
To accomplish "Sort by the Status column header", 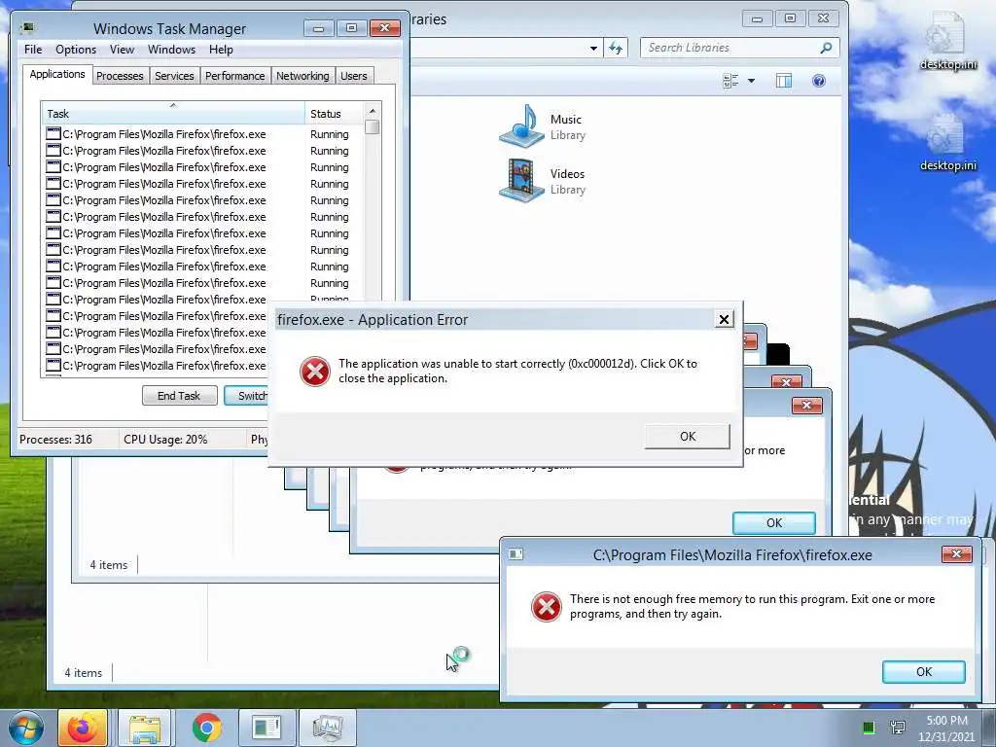I will point(333,113).
